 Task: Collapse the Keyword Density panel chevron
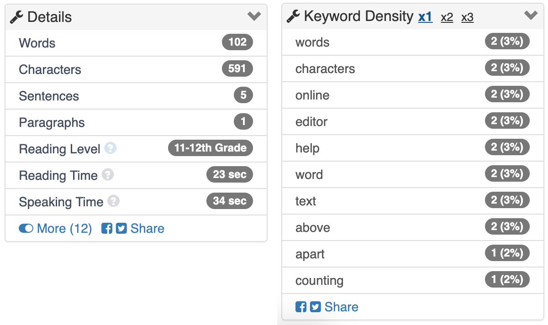(x=531, y=16)
